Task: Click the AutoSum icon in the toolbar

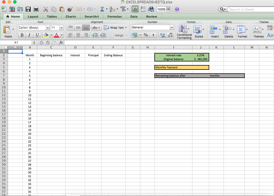Action: tap(102, 9)
